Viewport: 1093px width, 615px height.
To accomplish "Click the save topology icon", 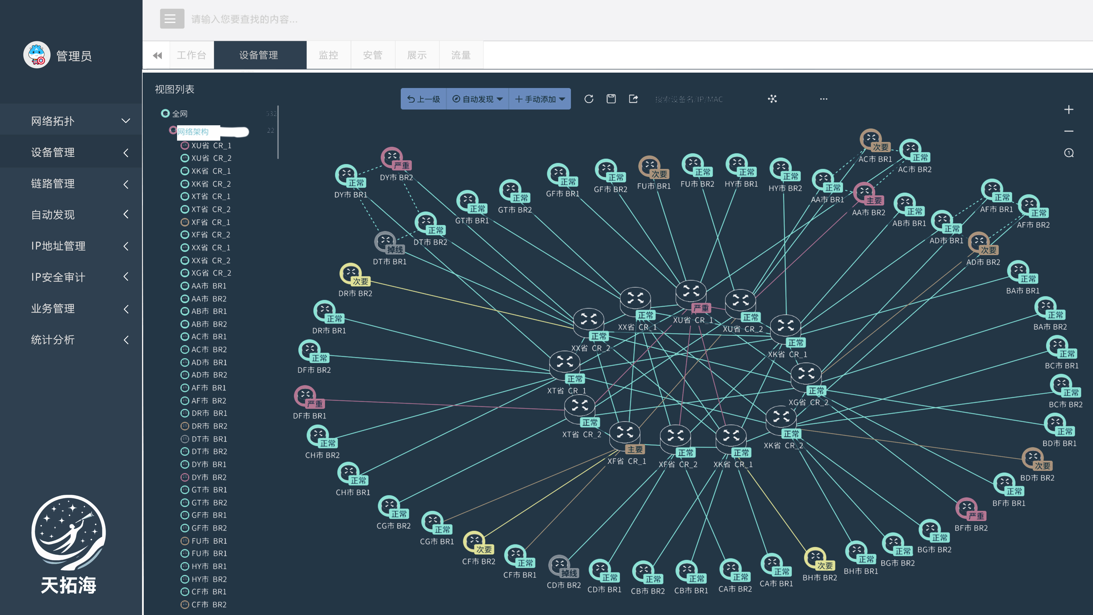I will (611, 99).
